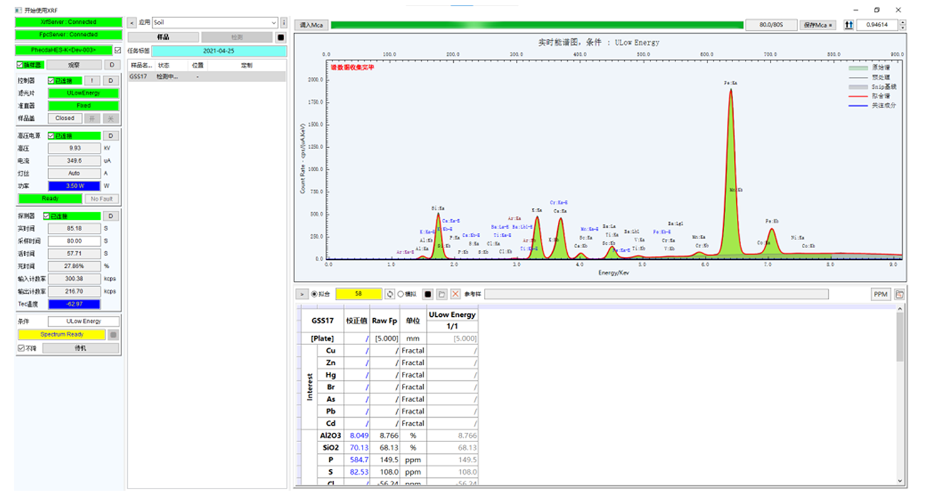Screen dimensions: 939x496
Task: Toggle 控制器 已连接 checkbox
Action: coord(52,81)
